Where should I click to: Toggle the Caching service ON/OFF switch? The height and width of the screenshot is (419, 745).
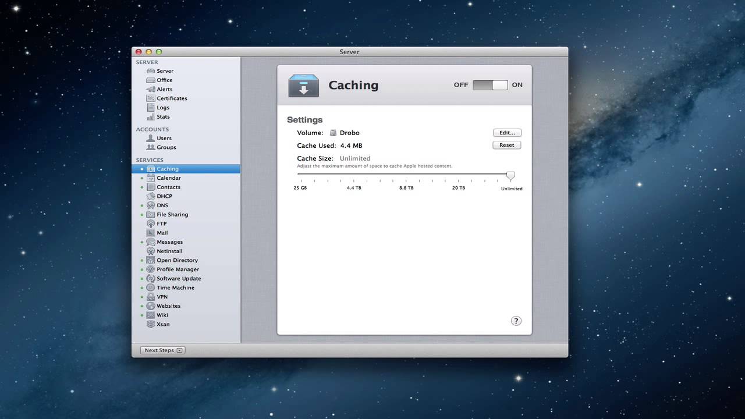(490, 85)
